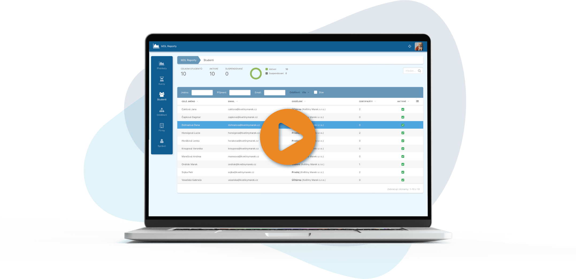Open the Přehledy sidebar section

point(162,65)
